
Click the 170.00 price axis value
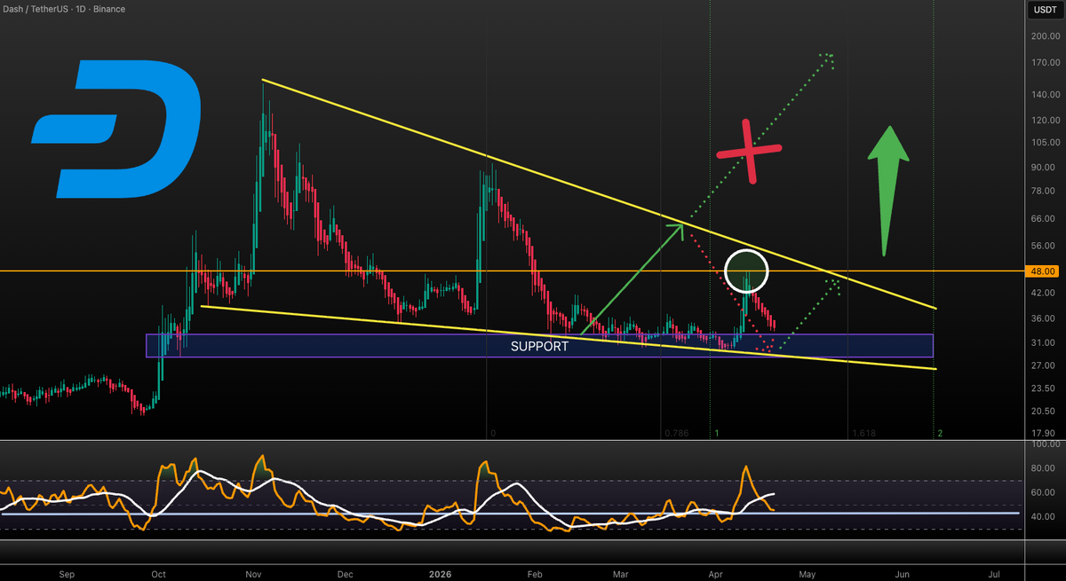coord(1045,64)
